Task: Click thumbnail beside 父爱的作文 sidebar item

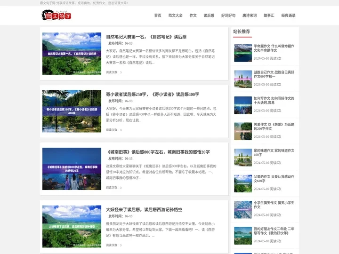Action: (243, 183)
